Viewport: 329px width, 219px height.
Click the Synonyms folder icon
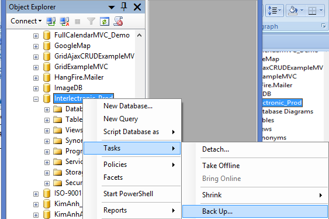pyautogui.click(x=57, y=141)
